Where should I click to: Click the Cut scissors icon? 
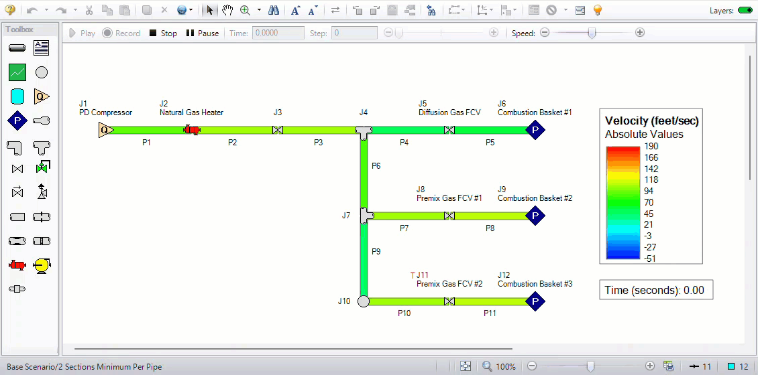(x=89, y=9)
